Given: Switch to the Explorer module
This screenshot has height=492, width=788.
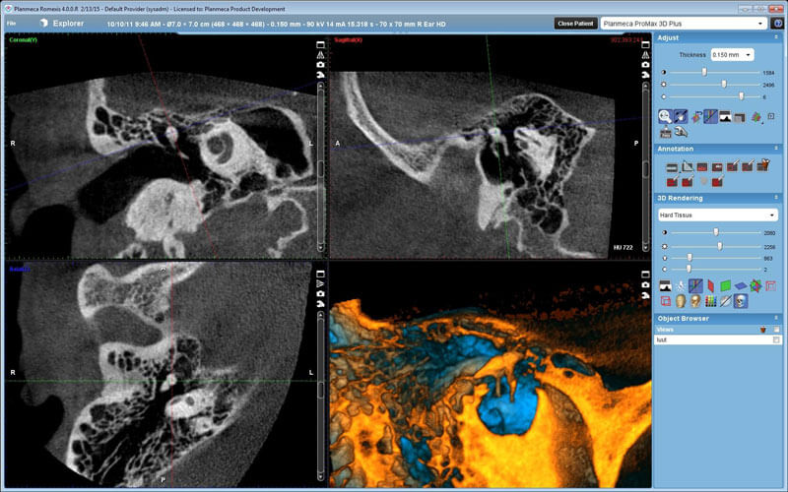Looking at the screenshot, I should (62, 23).
